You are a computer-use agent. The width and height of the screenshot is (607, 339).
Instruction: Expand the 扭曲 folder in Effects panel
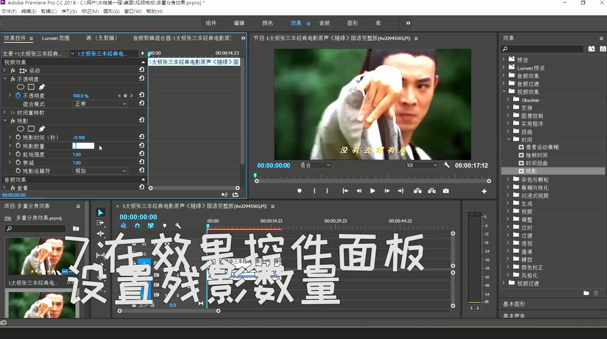click(508, 131)
